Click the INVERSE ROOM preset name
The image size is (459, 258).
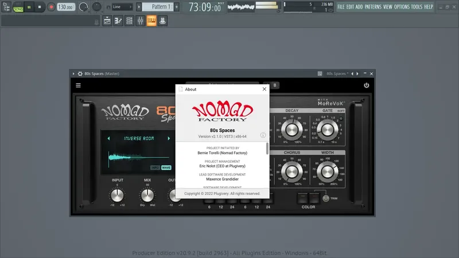(139, 138)
